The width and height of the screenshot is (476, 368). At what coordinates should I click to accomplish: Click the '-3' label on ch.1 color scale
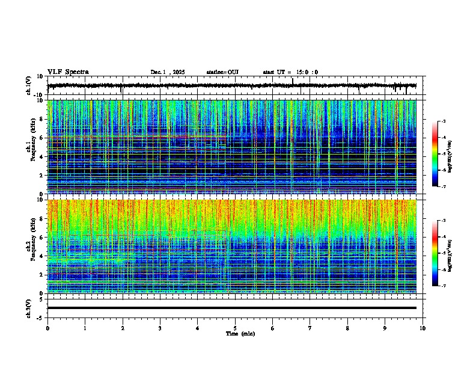443,121
